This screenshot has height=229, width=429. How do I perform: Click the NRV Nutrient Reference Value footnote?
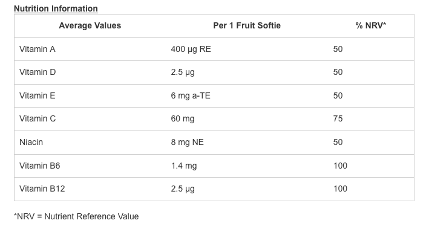tap(76, 216)
